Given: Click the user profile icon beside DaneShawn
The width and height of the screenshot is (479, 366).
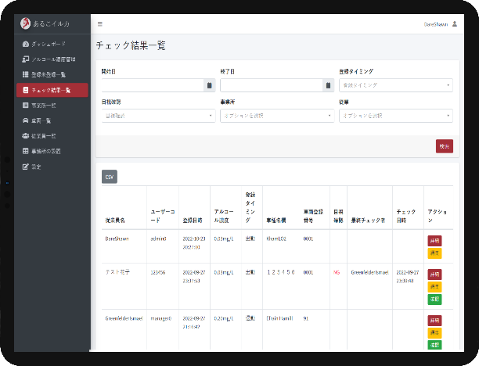Looking at the screenshot, I should pyautogui.click(x=455, y=24).
